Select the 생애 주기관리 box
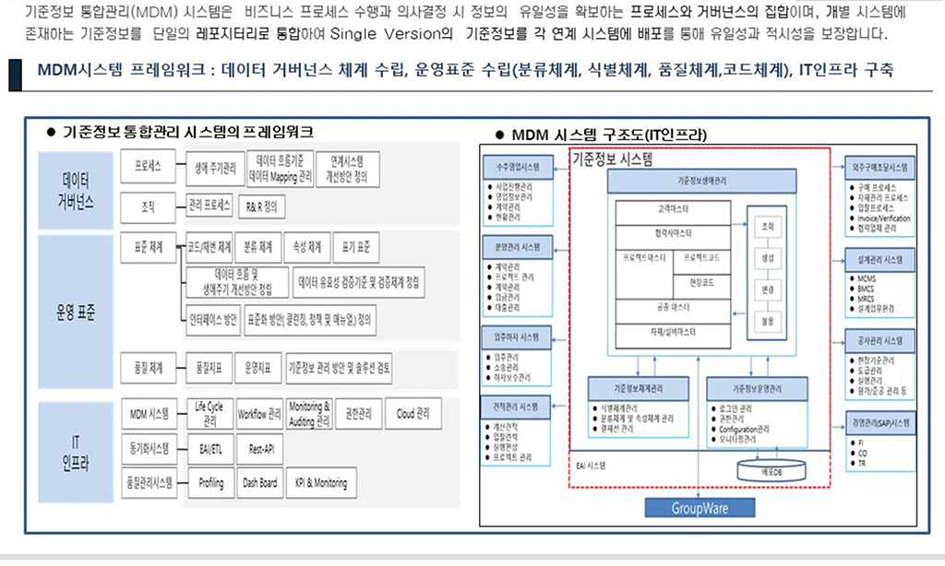The height and width of the screenshot is (566, 945). click(215, 170)
